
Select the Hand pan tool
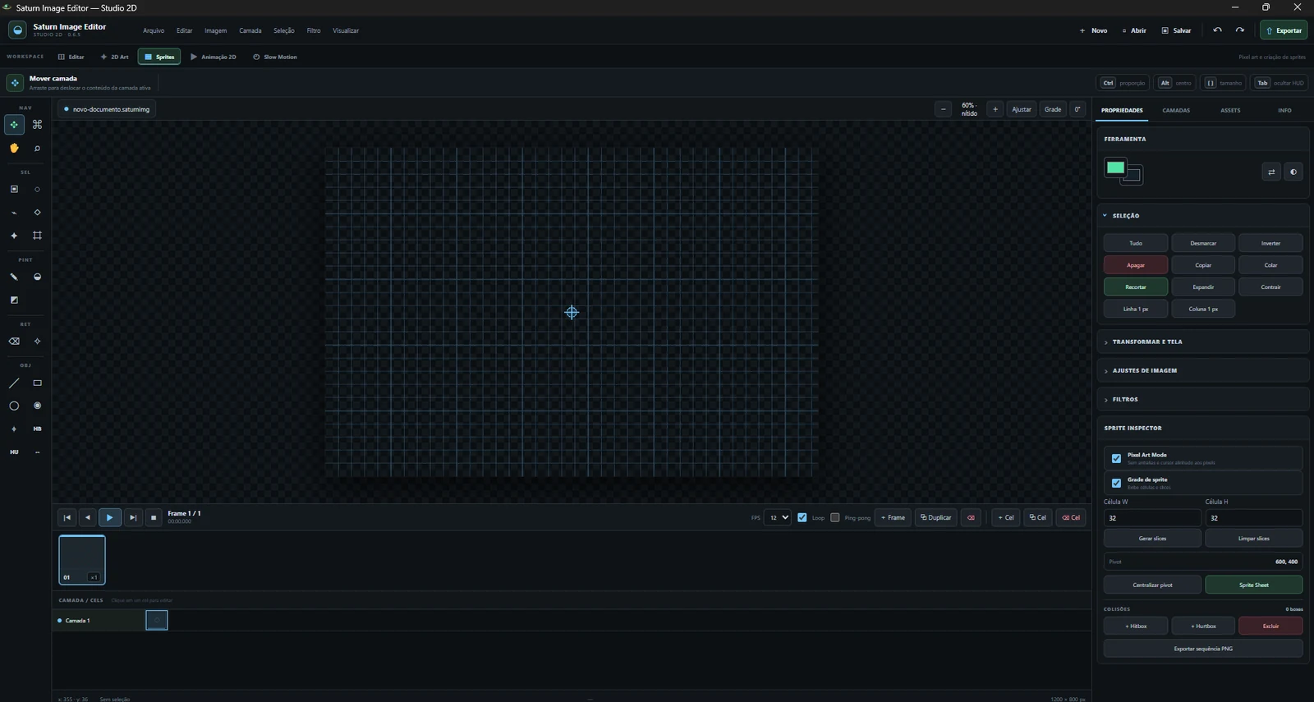(14, 149)
